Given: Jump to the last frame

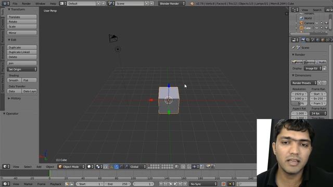Looking at the screenshot, I should pyautogui.click(x=185, y=184).
